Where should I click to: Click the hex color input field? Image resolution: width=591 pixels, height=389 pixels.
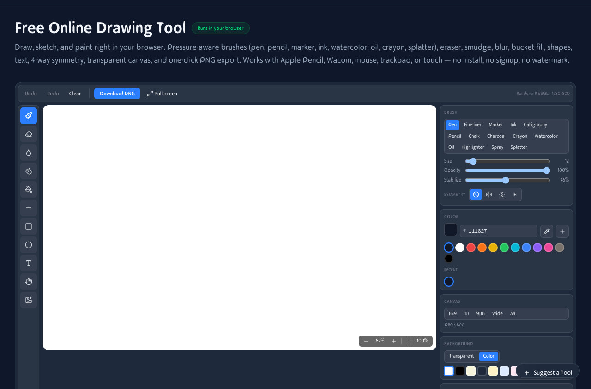(x=499, y=231)
